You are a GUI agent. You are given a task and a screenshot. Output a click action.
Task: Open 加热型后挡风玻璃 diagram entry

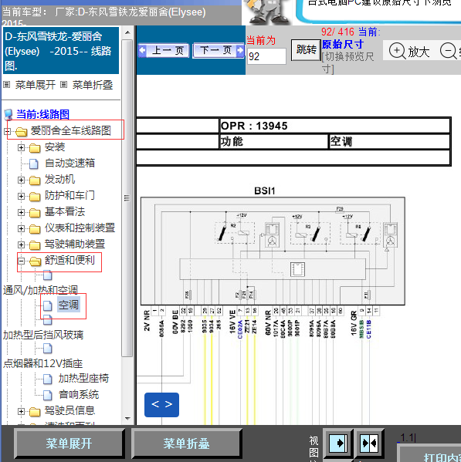pos(43,335)
